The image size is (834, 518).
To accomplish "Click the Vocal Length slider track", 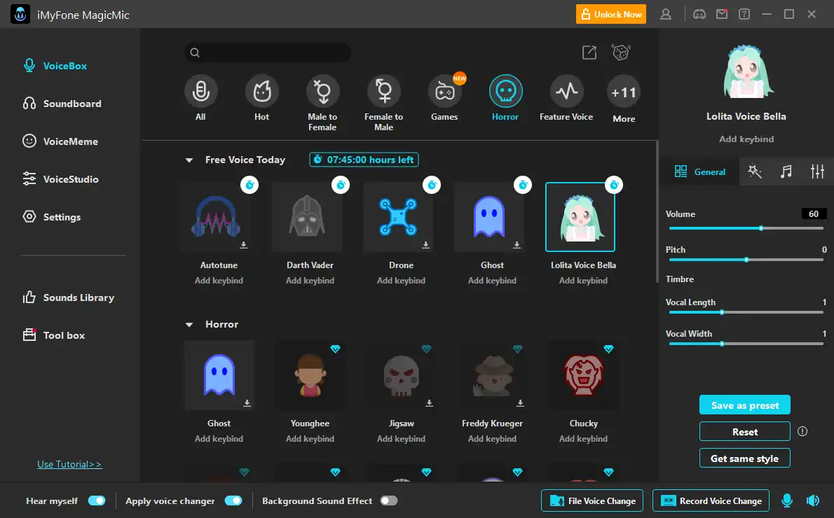I will pos(746,312).
